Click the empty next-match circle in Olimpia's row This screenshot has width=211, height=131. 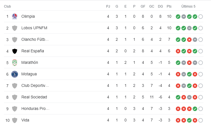coord(201,16)
